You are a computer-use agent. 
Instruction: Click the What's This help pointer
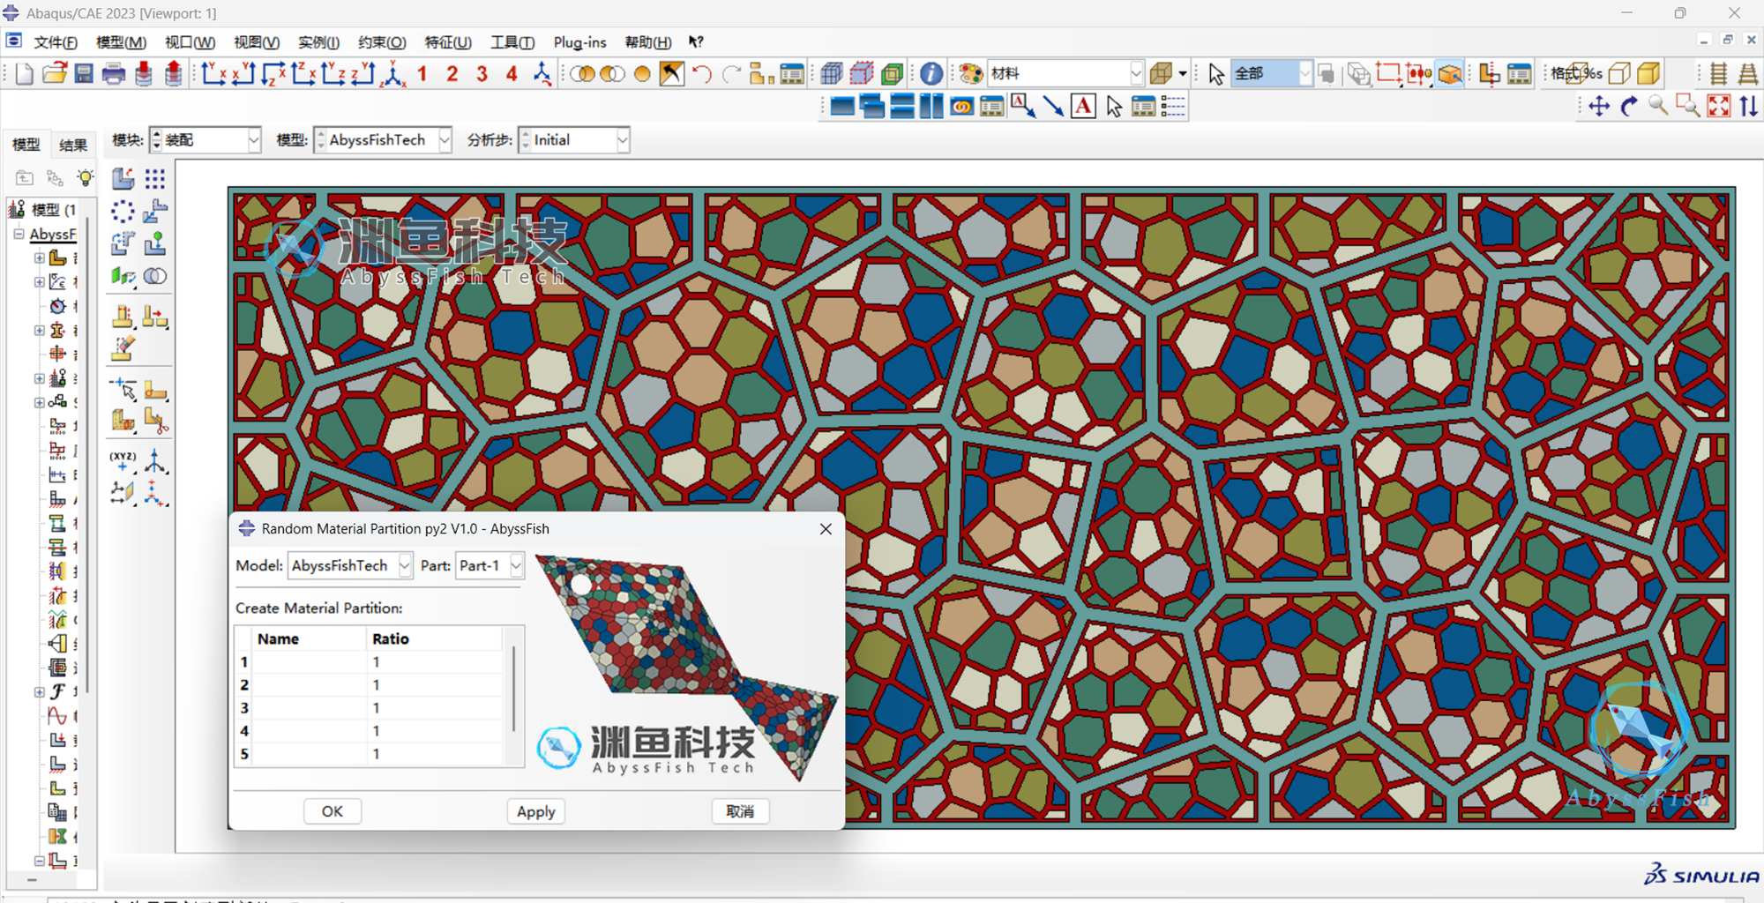click(697, 41)
